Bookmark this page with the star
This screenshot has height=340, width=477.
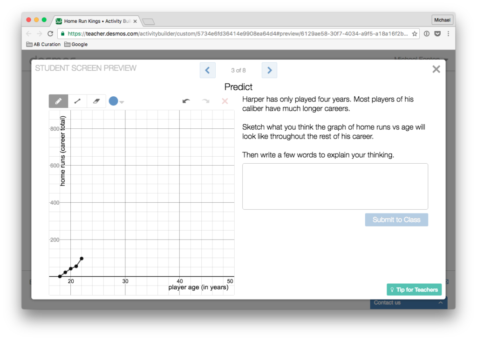(x=414, y=34)
